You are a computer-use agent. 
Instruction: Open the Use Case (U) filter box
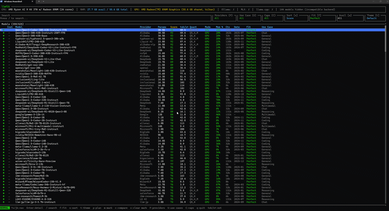249,18
